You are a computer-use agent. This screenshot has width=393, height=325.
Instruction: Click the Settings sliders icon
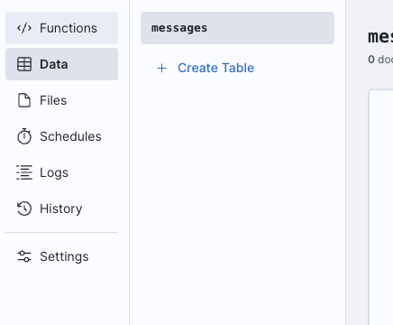(24, 256)
